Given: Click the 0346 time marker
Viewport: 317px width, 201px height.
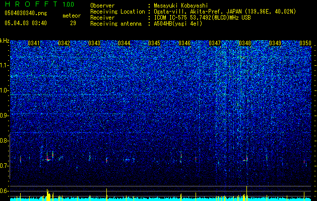Looking at the screenshot, I should (x=184, y=43).
